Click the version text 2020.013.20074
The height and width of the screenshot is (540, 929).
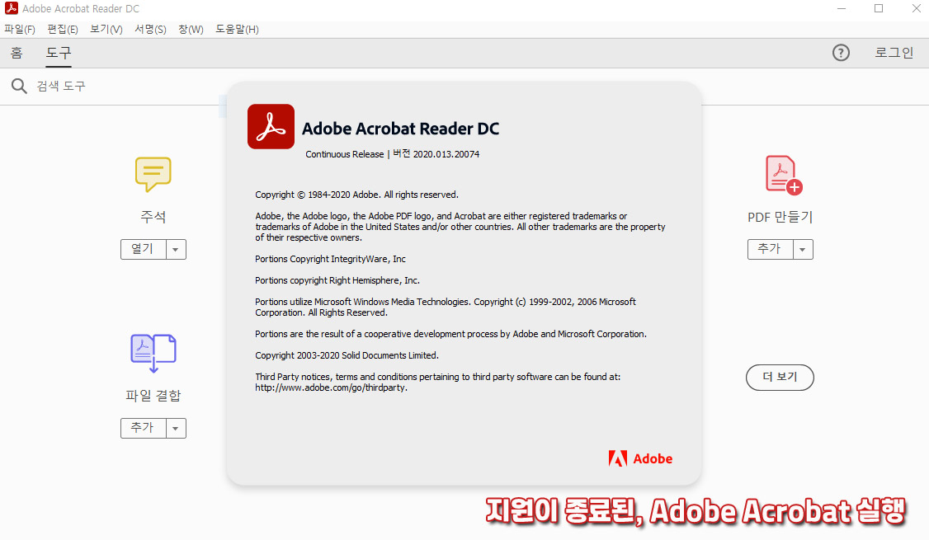tap(446, 154)
